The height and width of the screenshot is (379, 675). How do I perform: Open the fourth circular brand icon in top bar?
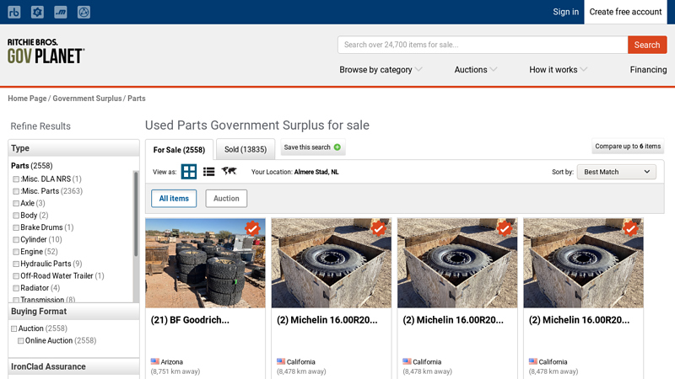[84, 12]
